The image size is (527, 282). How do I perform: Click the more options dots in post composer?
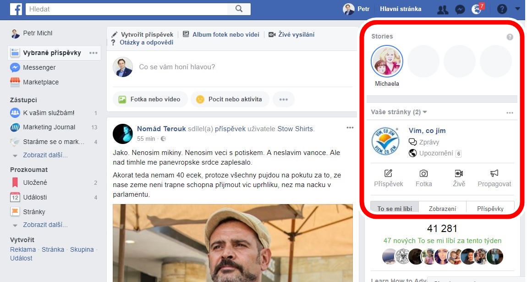[284, 100]
